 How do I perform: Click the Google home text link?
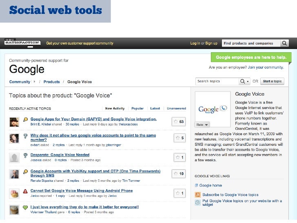[211, 185]
